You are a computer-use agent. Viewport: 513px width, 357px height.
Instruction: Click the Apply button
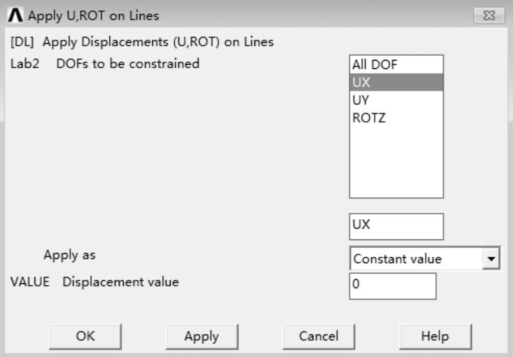(202, 336)
